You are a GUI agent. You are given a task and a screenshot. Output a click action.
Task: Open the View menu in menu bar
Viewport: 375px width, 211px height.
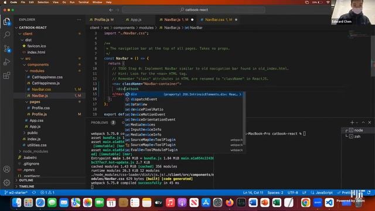56,2
